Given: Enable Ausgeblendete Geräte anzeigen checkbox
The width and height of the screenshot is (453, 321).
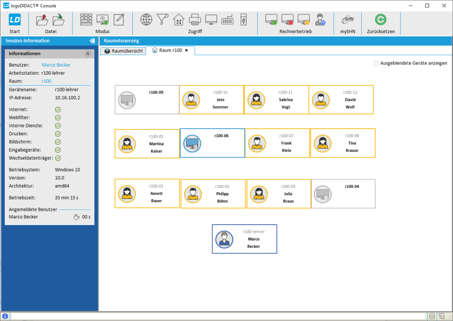Looking at the screenshot, I should click(x=376, y=63).
